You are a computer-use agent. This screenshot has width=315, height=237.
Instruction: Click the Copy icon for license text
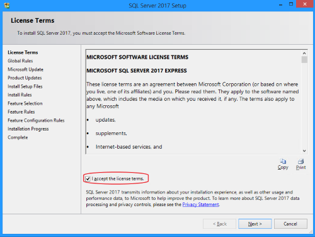[283, 161]
